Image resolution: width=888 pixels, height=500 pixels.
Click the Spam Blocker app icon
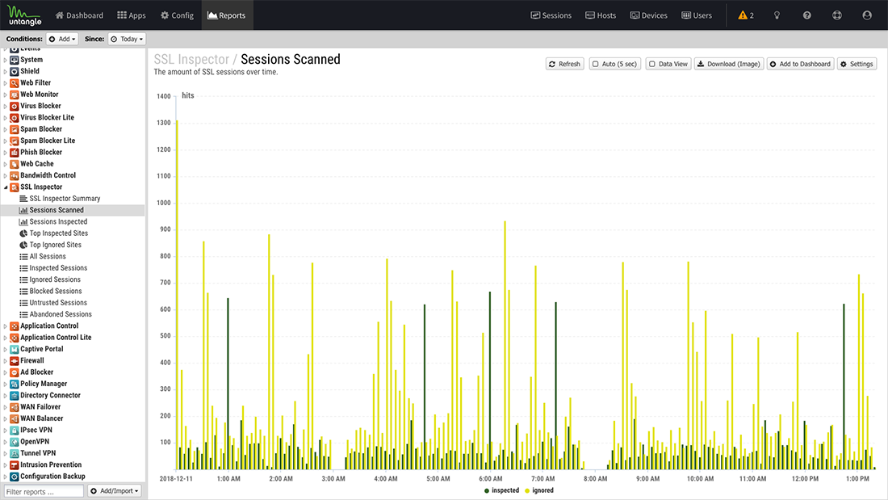(15, 129)
